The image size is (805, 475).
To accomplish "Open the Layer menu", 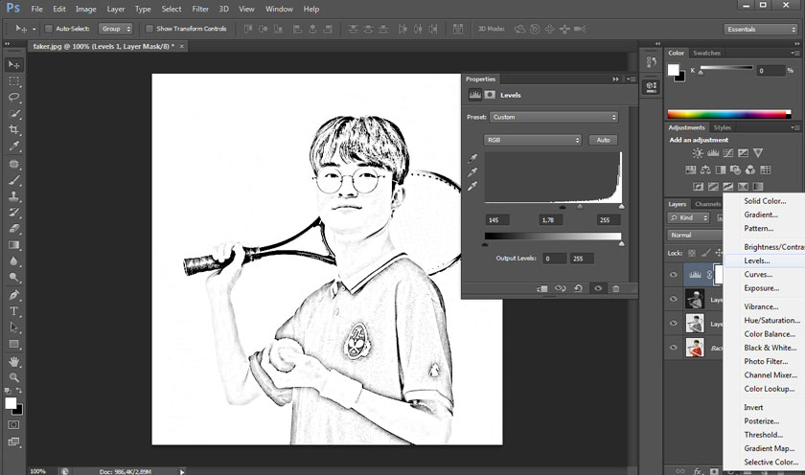I will (x=116, y=9).
